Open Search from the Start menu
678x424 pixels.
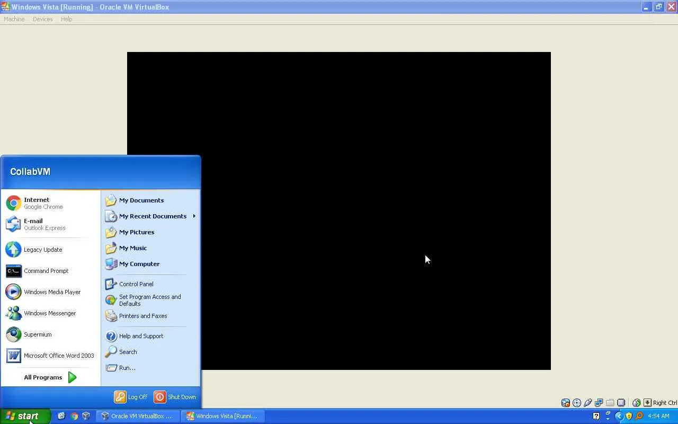tap(150, 352)
